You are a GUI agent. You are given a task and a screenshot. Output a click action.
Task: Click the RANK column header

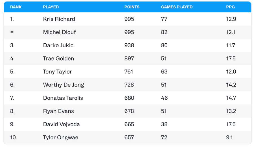(16, 7)
